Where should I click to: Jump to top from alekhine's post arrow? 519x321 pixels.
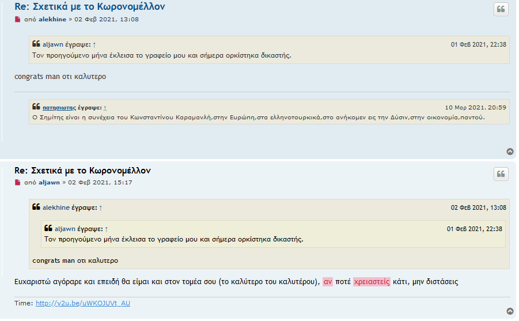tap(510, 152)
